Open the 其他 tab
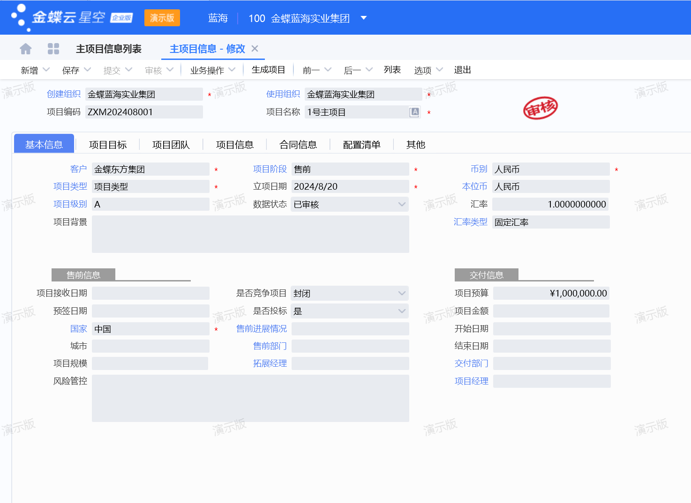The width and height of the screenshot is (691, 503). click(416, 145)
